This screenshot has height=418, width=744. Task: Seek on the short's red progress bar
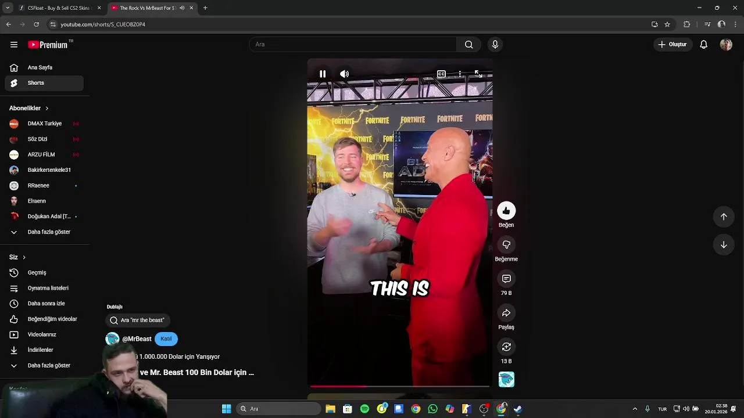(x=400, y=386)
